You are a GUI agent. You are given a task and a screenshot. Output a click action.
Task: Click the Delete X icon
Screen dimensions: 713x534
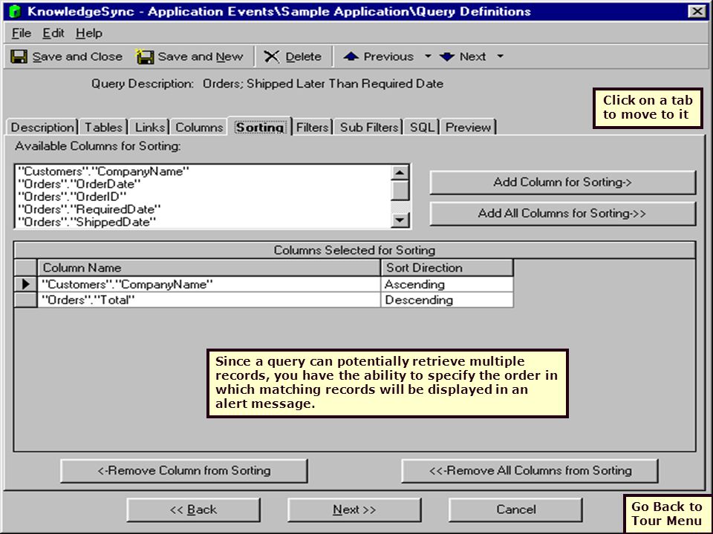(x=272, y=57)
